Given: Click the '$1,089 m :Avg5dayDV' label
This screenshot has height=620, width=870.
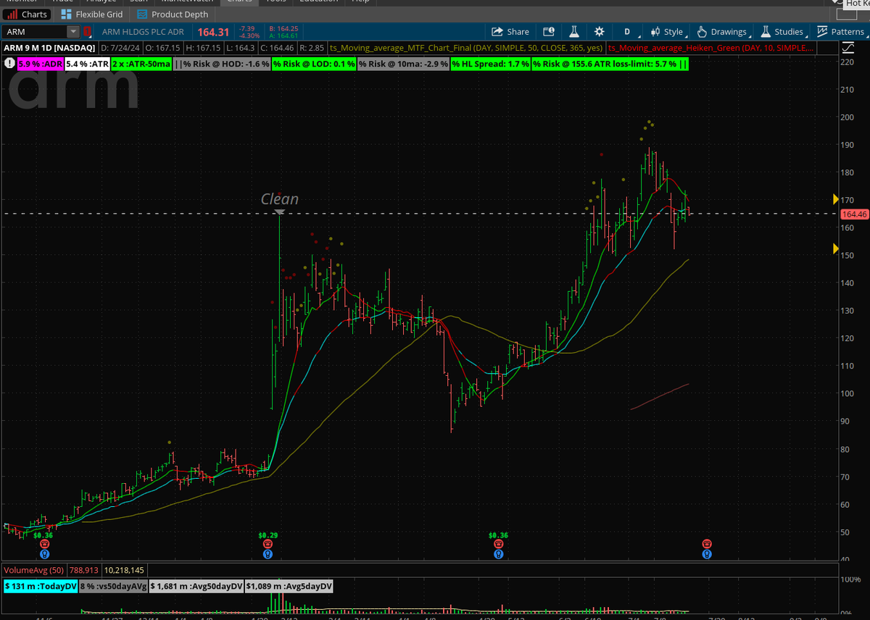Looking at the screenshot, I should [289, 586].
